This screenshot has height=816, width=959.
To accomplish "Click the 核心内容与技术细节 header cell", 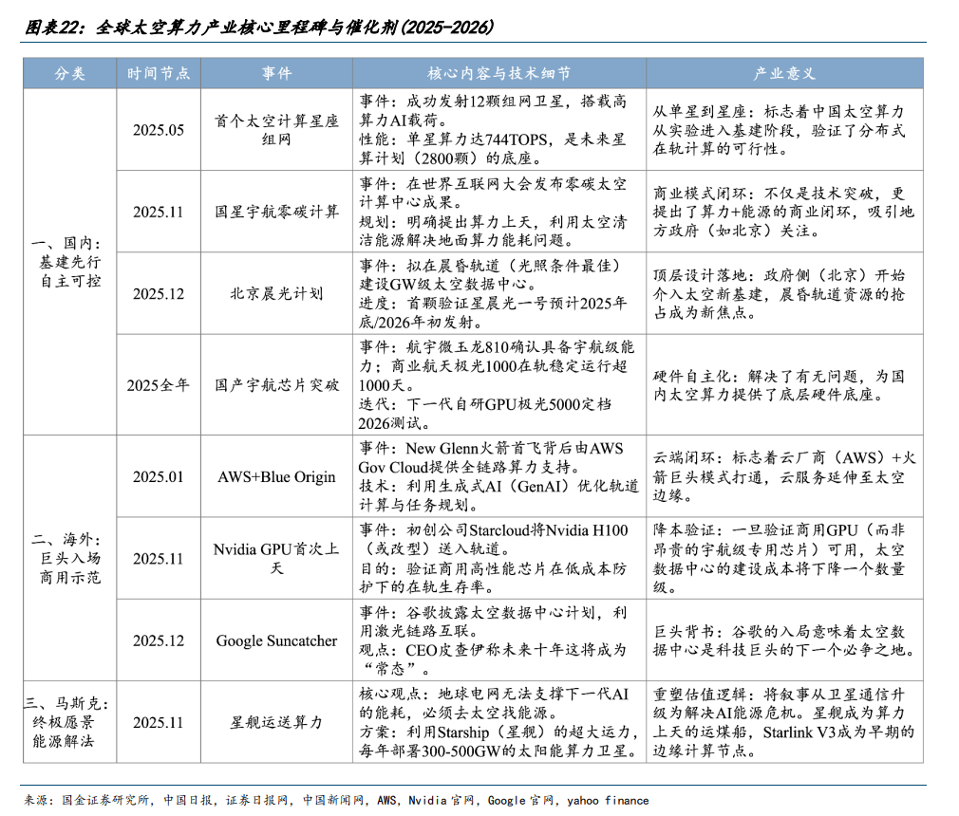I will [x=499, y=73].
